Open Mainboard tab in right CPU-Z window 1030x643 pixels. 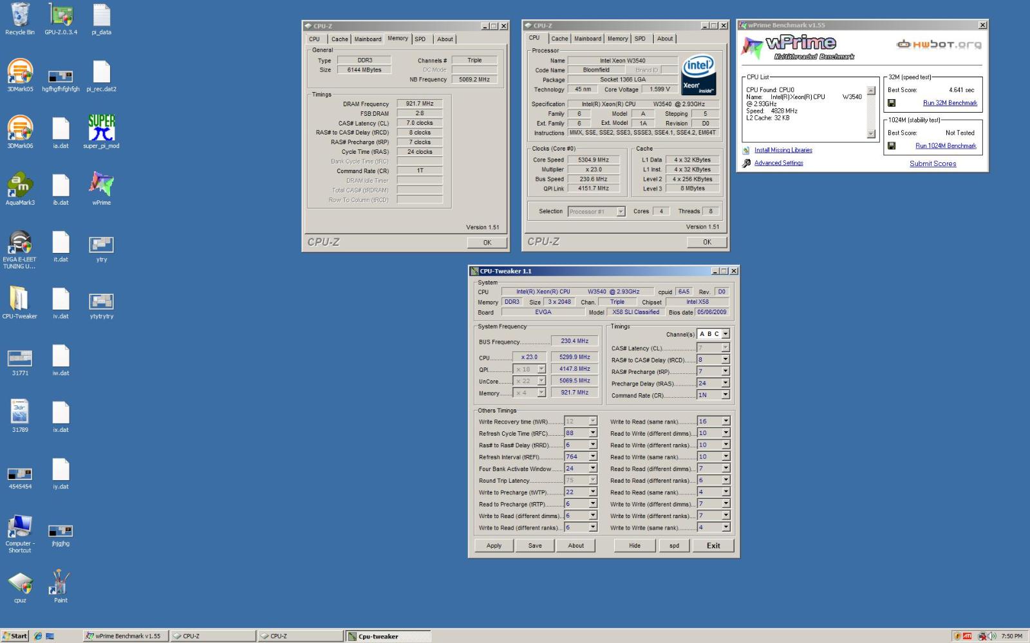(588, 39)
